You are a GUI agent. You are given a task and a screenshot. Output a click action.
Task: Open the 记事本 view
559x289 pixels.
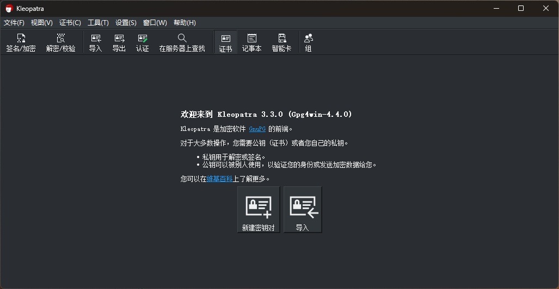point(251,43)
